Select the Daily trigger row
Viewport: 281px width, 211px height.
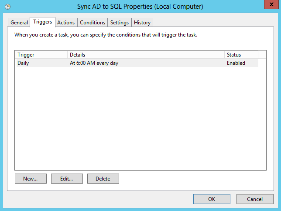coord(137,63)
